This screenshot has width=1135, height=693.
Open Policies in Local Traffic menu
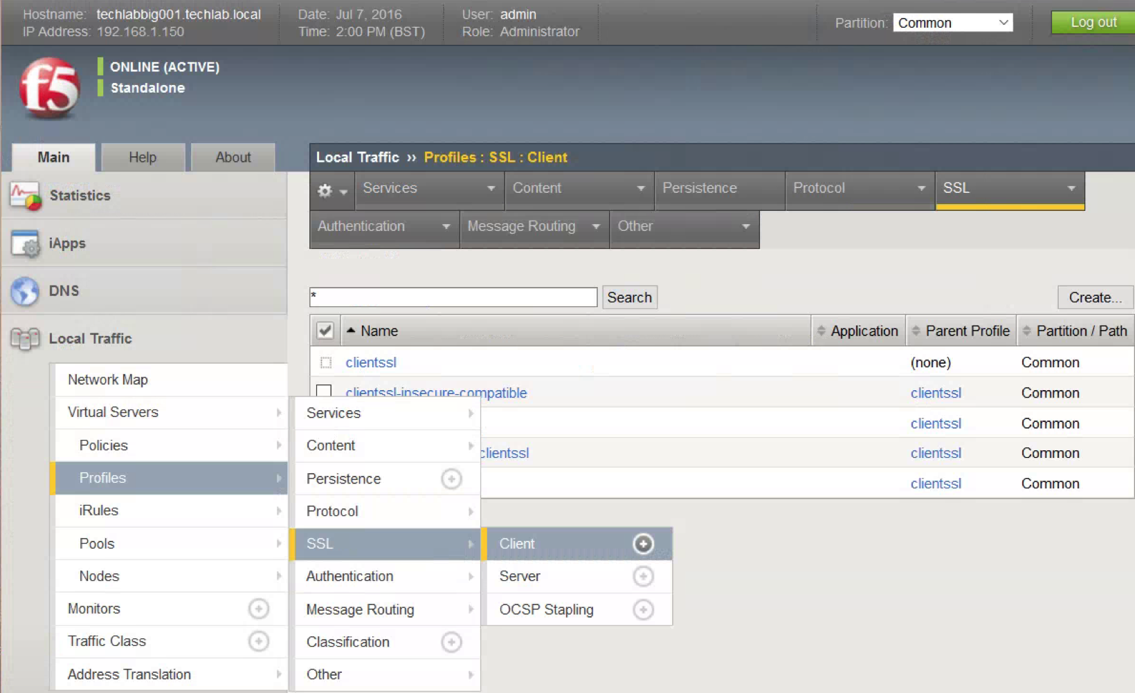tap(171, 445)
